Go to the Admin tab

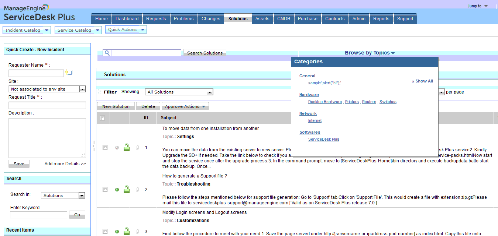click(x=359, y=19)
